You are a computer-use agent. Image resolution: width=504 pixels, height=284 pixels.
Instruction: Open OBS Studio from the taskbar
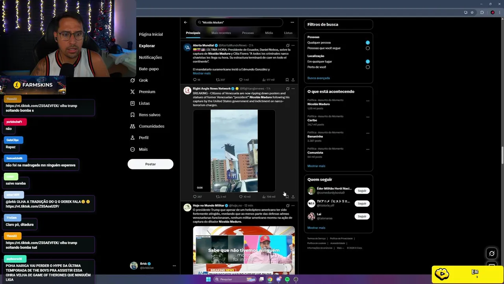pyautogui.click(x=296, y=279)
